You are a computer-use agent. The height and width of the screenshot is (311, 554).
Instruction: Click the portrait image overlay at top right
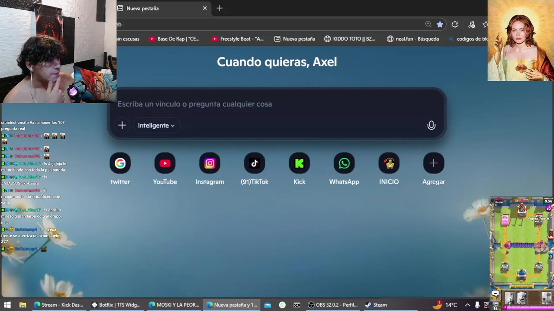coord(521,41)
